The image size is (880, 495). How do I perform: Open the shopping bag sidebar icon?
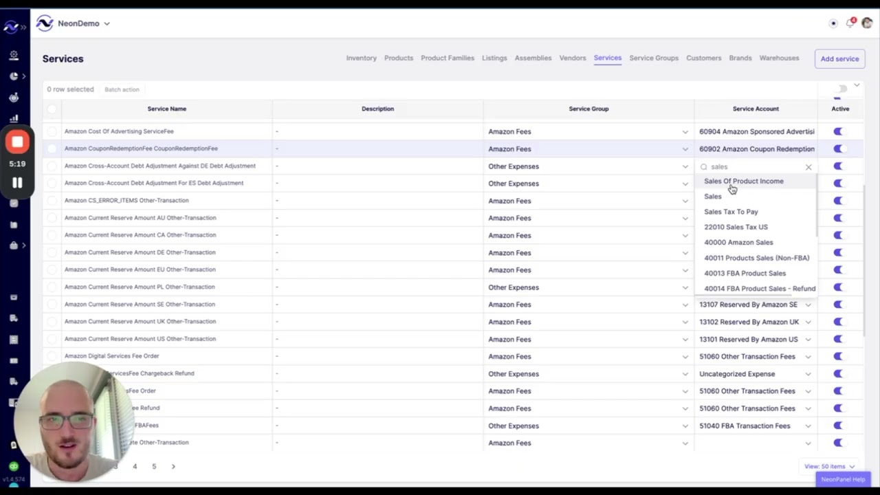[x=14, y=245]
